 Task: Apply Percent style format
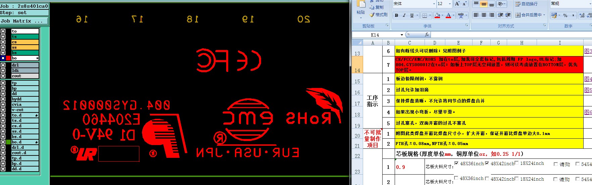click(565, 15)
